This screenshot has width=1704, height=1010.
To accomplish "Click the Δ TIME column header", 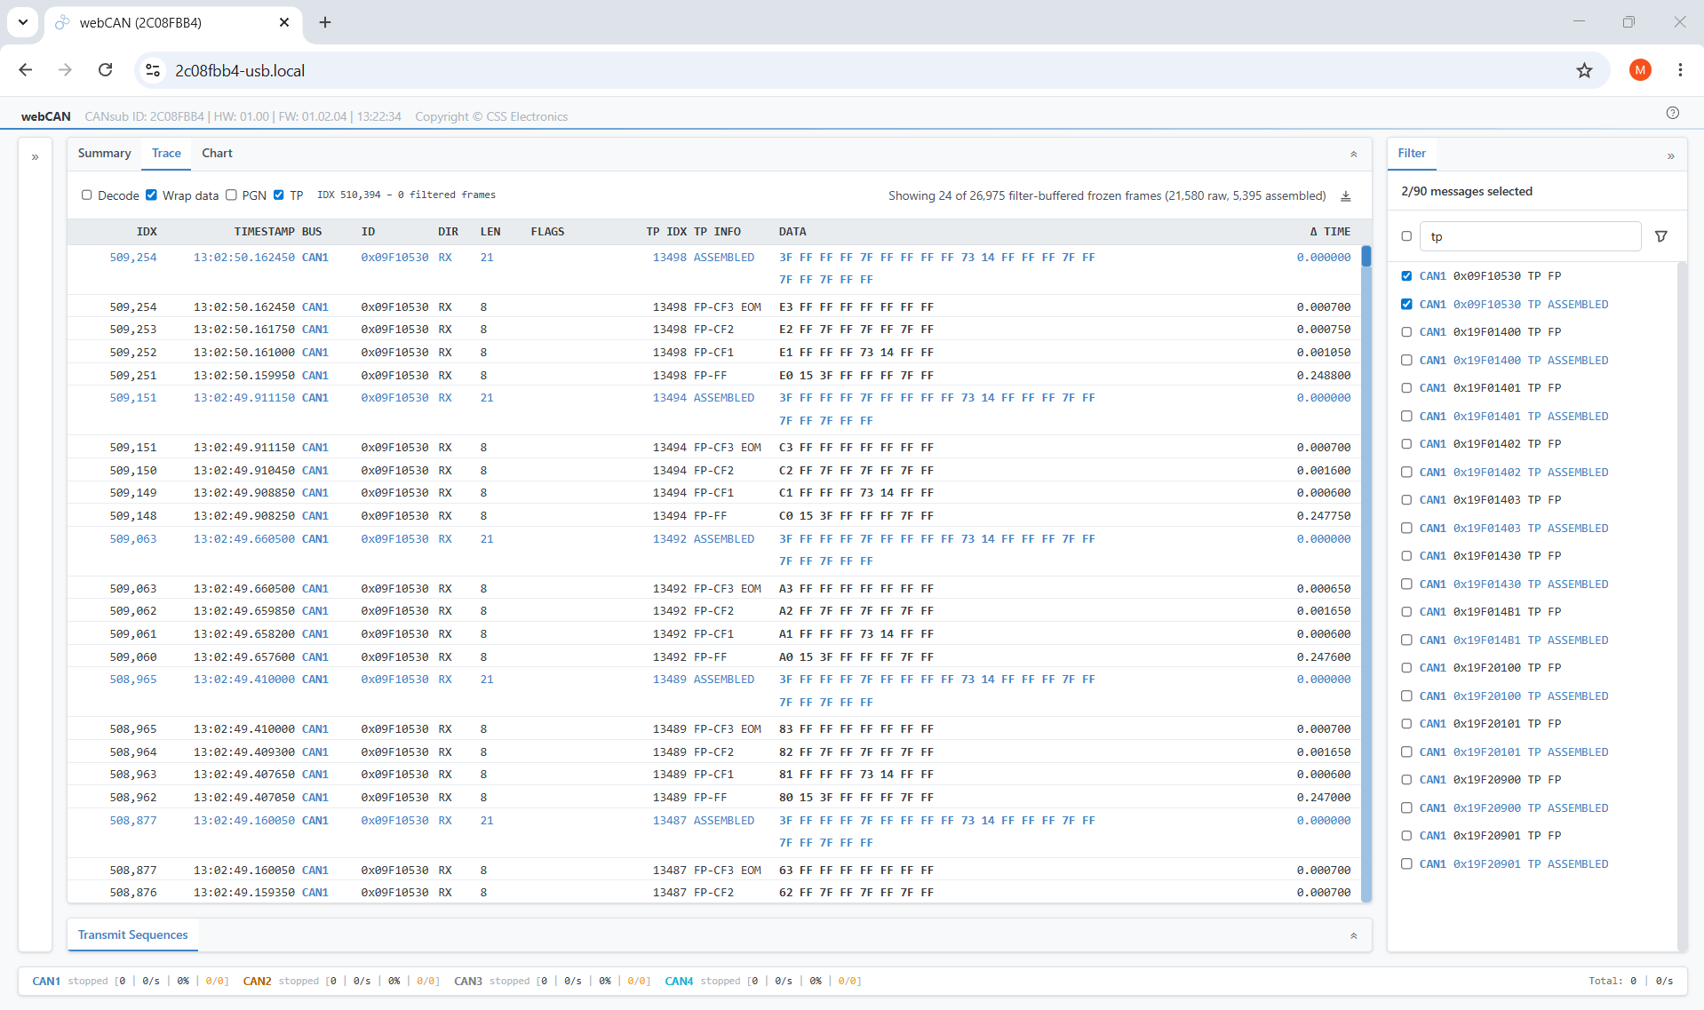I will 1330,232.
